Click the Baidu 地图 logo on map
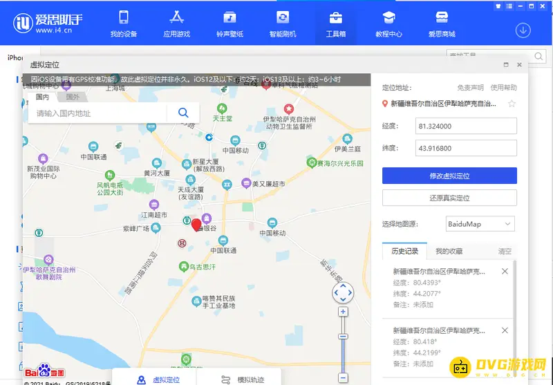Viewport: 553px width, 385px height. coord(44,370)
